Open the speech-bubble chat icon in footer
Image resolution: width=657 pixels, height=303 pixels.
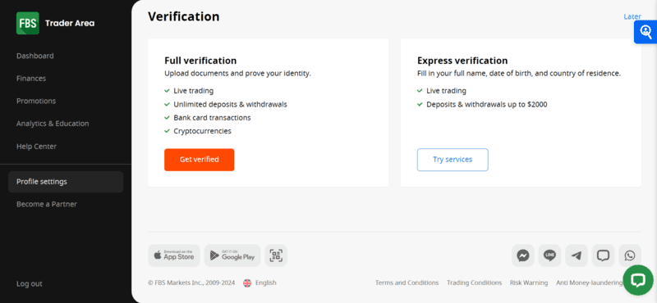[603, 256]
